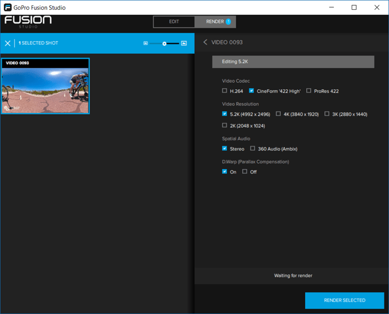Click the render queue count badge

point(228,22)
